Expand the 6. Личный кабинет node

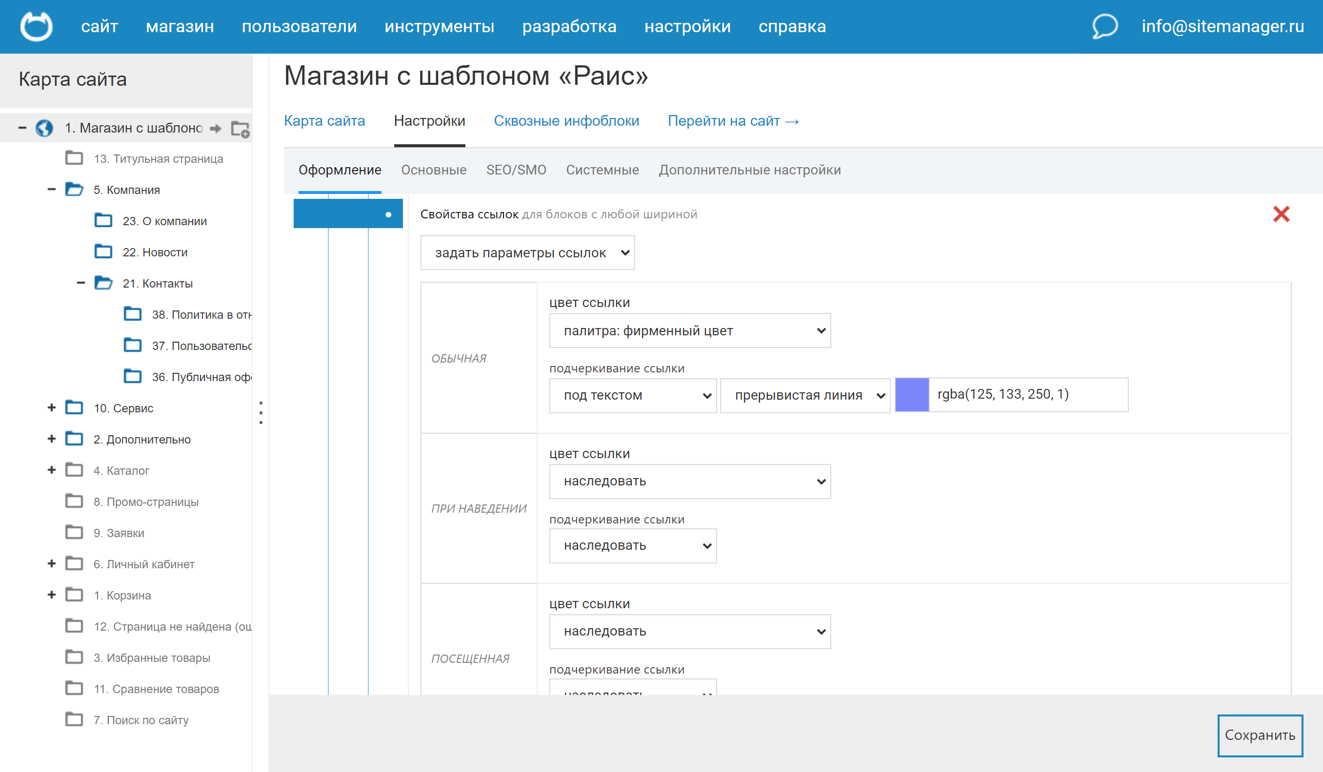coord(51,564)
